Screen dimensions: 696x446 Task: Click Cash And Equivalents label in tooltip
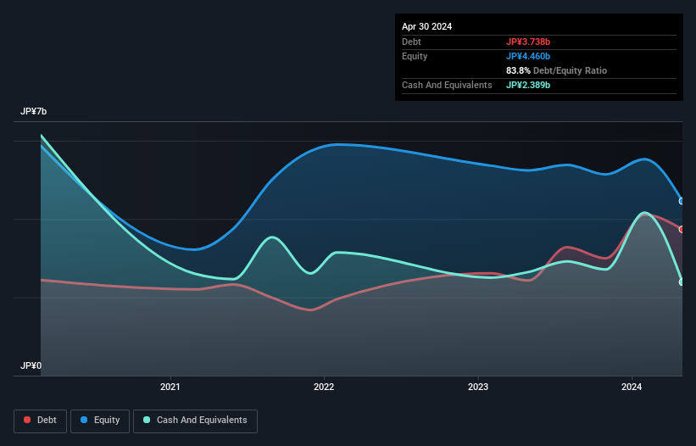tap(447, 85)
